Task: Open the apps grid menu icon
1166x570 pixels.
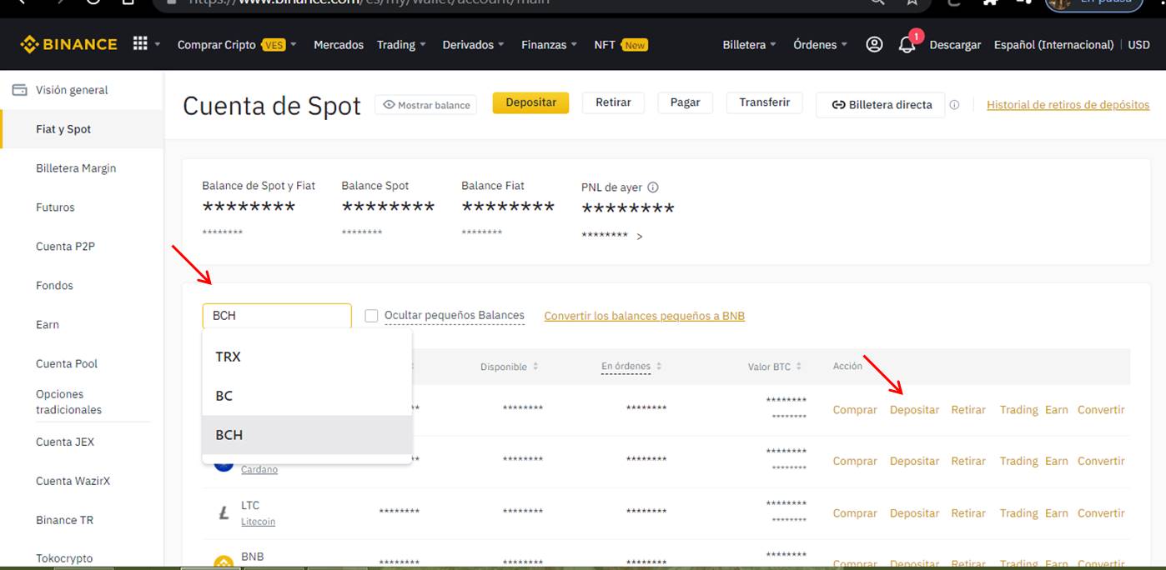Action: pos(140,44)
